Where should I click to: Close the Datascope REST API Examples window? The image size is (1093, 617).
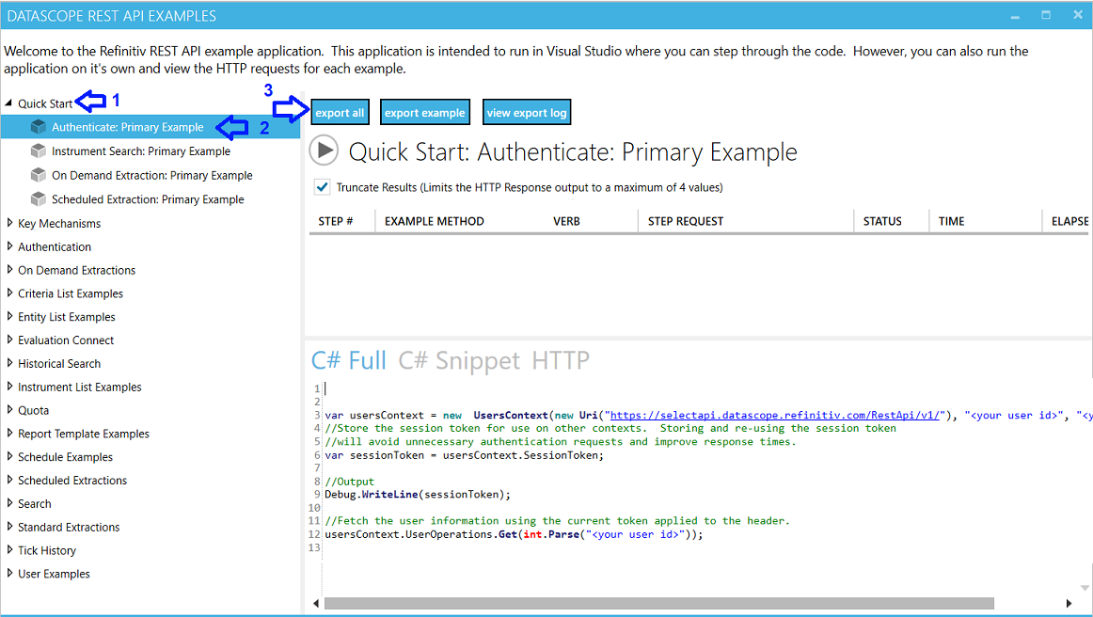tap(1077, 15)
